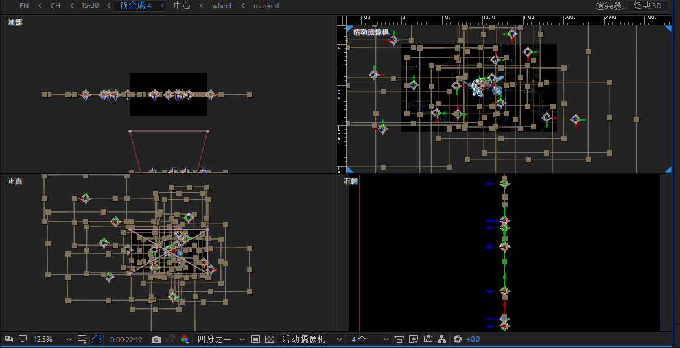The height and width of the screenshot is (348, 680).
Task: Toggle pixel aspect ratio correction
Action: (x=399, y=339)
